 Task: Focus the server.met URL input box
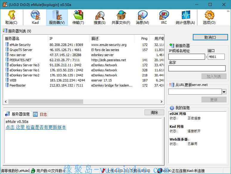[195, 92]
